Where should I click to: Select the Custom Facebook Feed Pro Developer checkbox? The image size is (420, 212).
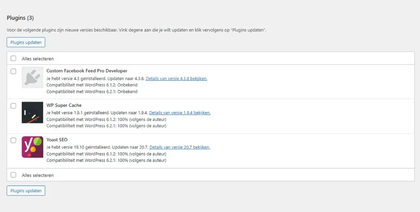[14, 71]
